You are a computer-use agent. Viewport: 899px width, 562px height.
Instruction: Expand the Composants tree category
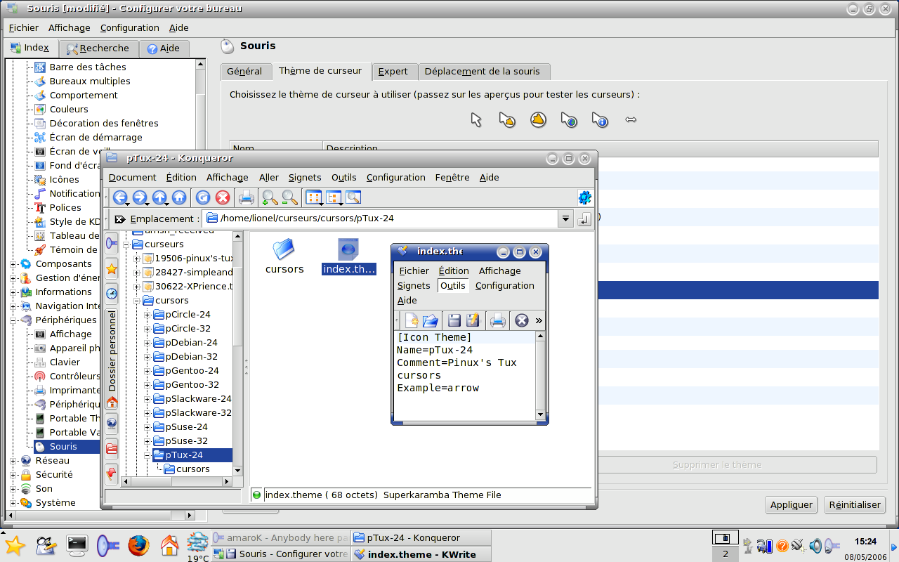(x=13, y=264)
